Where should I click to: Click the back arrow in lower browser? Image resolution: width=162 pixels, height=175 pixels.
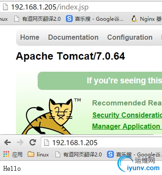pyautogui.click(x=8, y=143)
